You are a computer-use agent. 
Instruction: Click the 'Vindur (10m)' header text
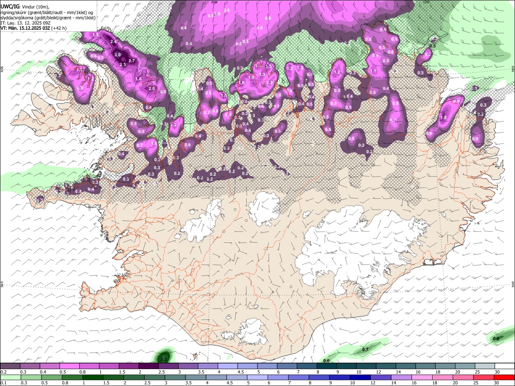tap(35, 7)
